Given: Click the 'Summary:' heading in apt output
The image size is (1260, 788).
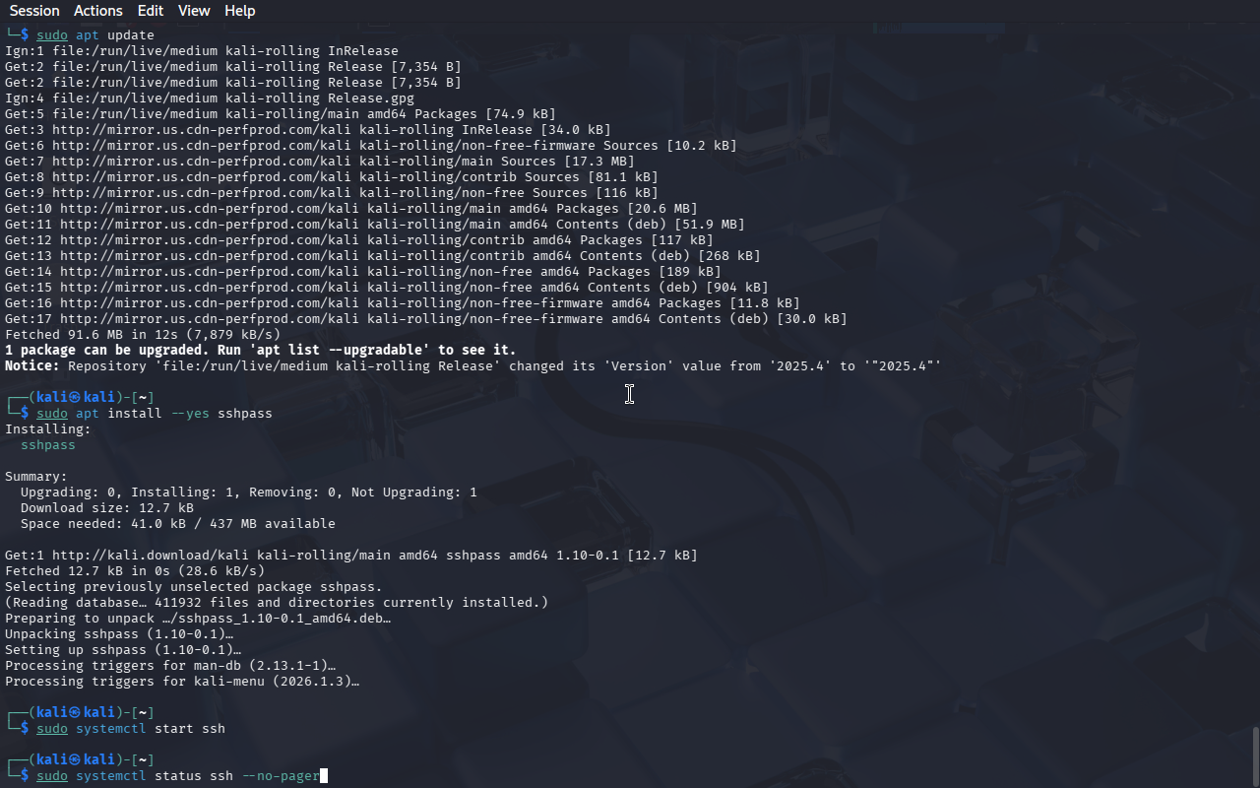Looking at the screenshot, I should click(36, 477).
